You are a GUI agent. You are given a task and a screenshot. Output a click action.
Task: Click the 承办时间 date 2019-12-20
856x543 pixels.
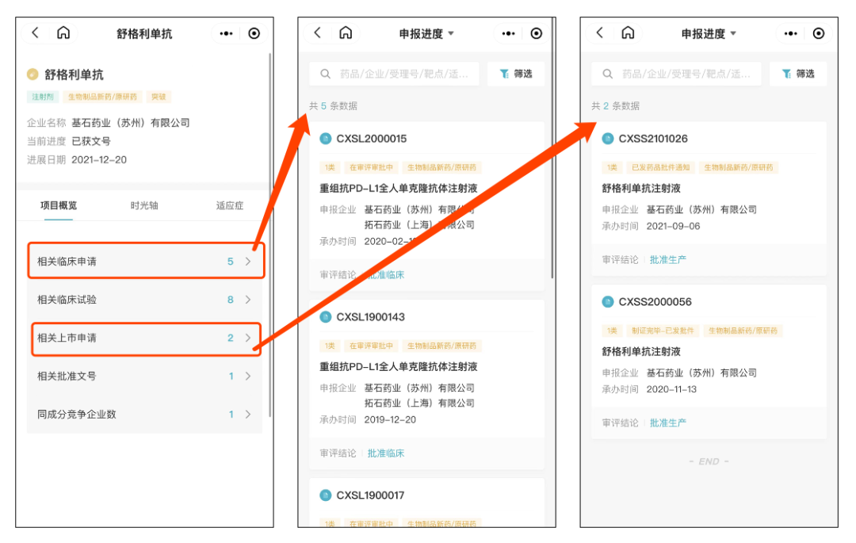coord(390,419)
